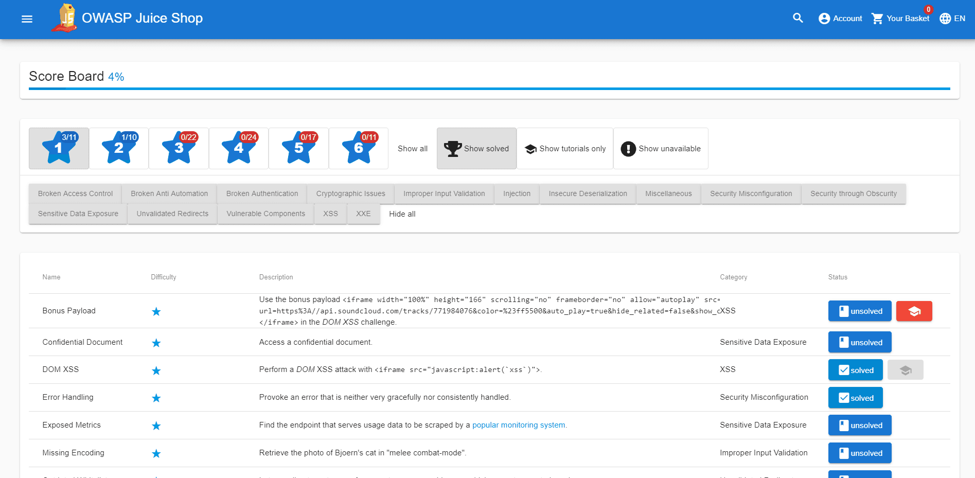Click the Score Board progress bar

point(489,88)
